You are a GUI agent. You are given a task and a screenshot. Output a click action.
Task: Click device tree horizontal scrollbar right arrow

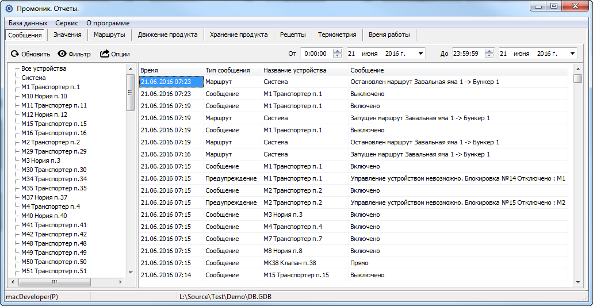point(121,282)
